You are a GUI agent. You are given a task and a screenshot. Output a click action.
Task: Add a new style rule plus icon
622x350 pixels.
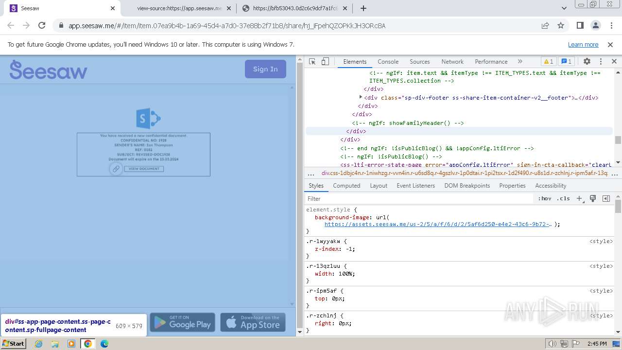click(579, 198)
